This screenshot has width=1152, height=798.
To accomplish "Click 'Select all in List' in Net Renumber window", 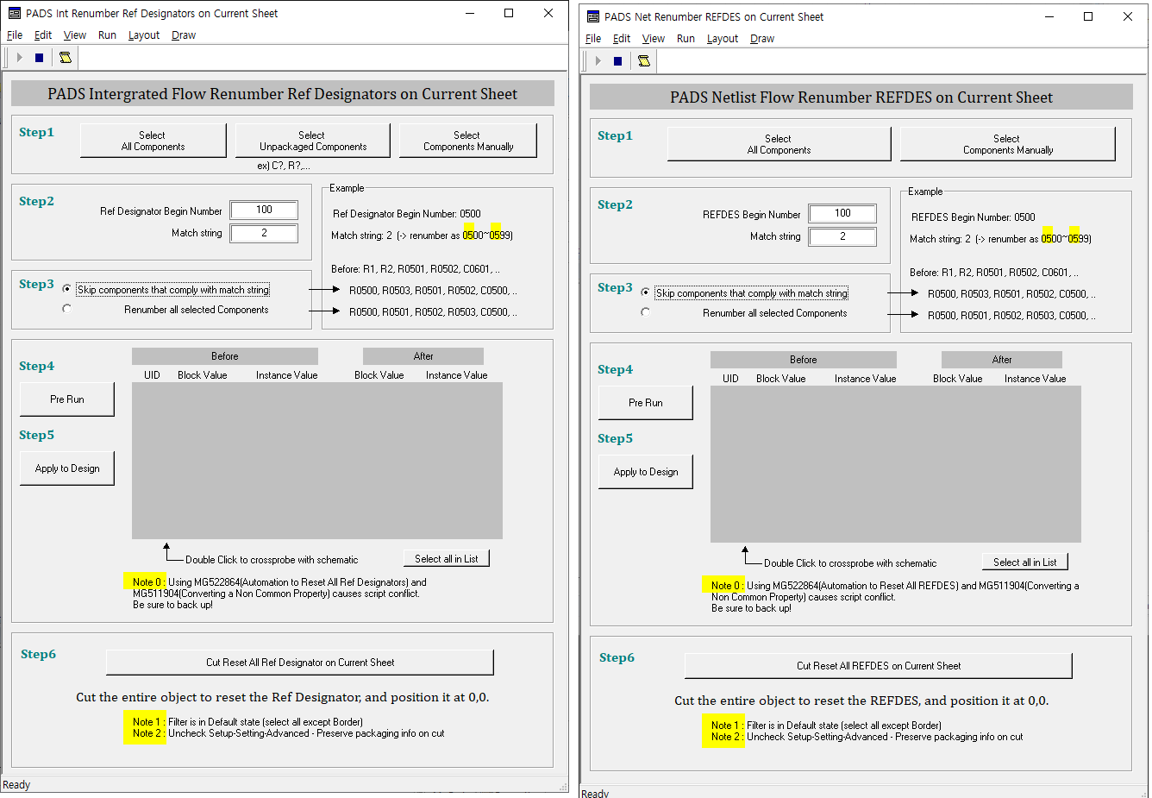I will pos(1025,562).
